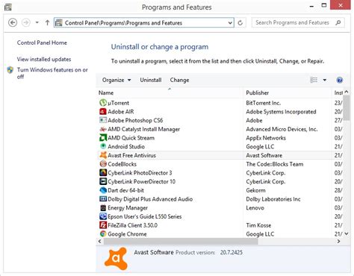Select the Android Studio icon

tap(103, 146)
